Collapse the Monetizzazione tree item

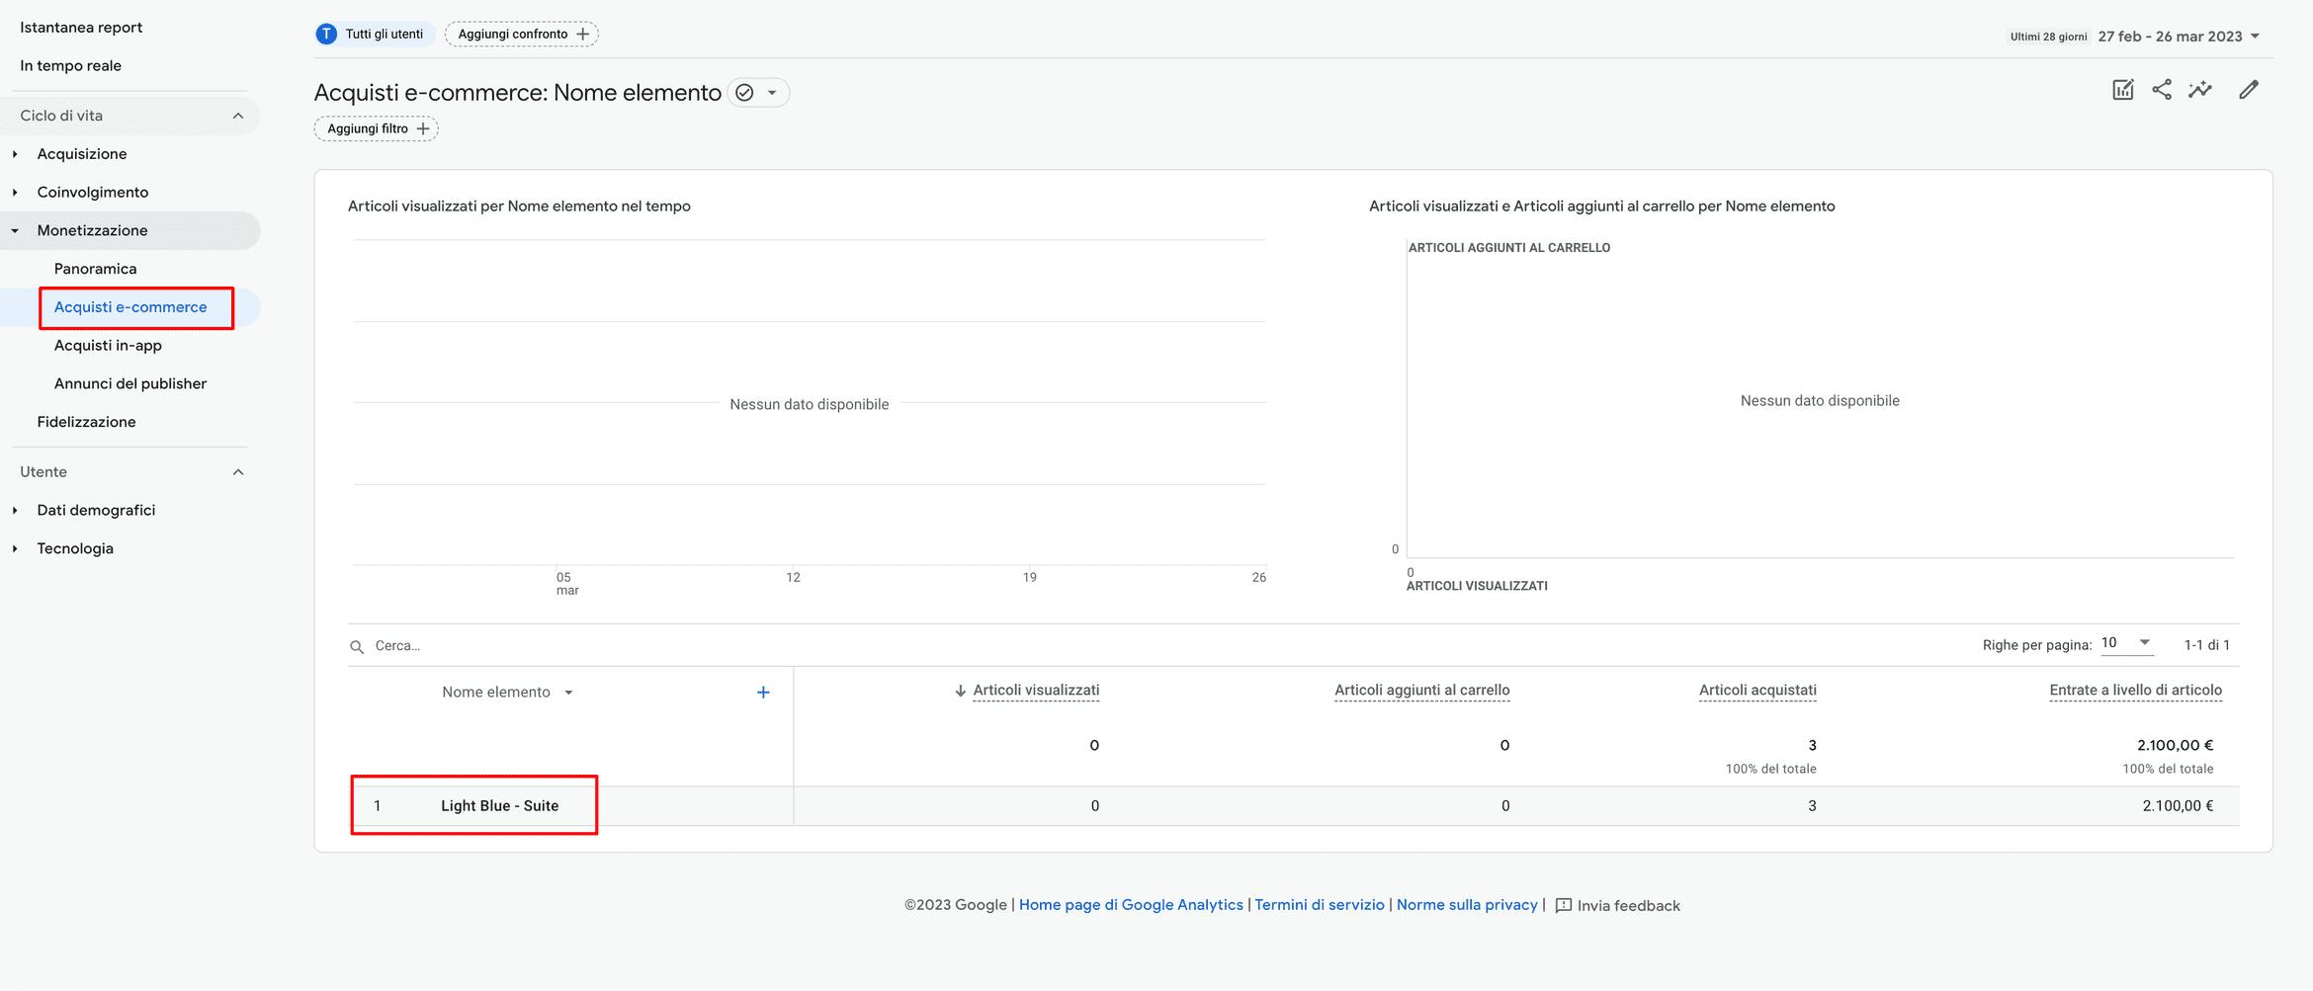click(15, 231)
